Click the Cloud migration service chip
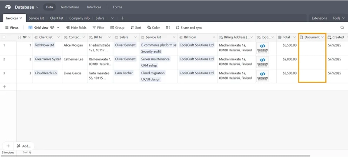The height and width of the screenshot is (157, 348). [153, 73]
